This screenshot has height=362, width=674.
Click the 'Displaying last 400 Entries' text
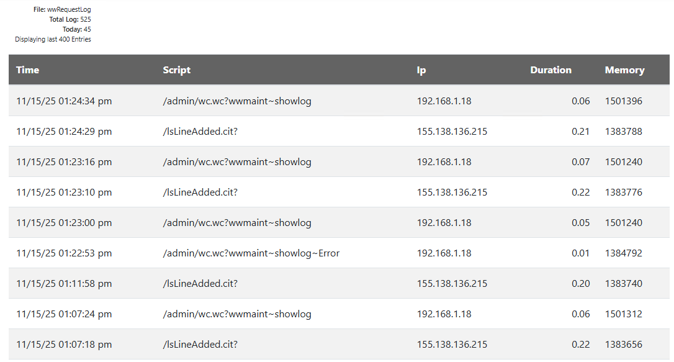pyautogui.click(x=53, y=40)
